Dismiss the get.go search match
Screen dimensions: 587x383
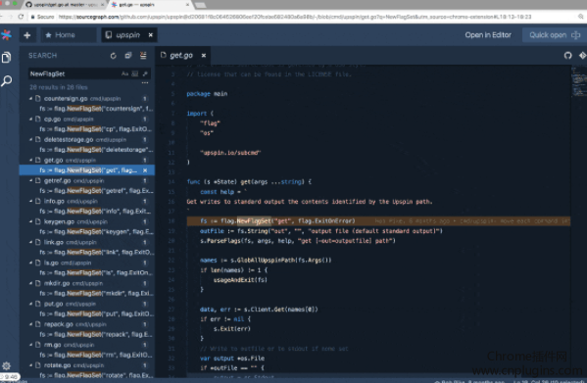(145, 170)
